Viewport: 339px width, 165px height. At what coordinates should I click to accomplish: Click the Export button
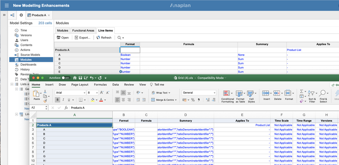coord(82,38)
